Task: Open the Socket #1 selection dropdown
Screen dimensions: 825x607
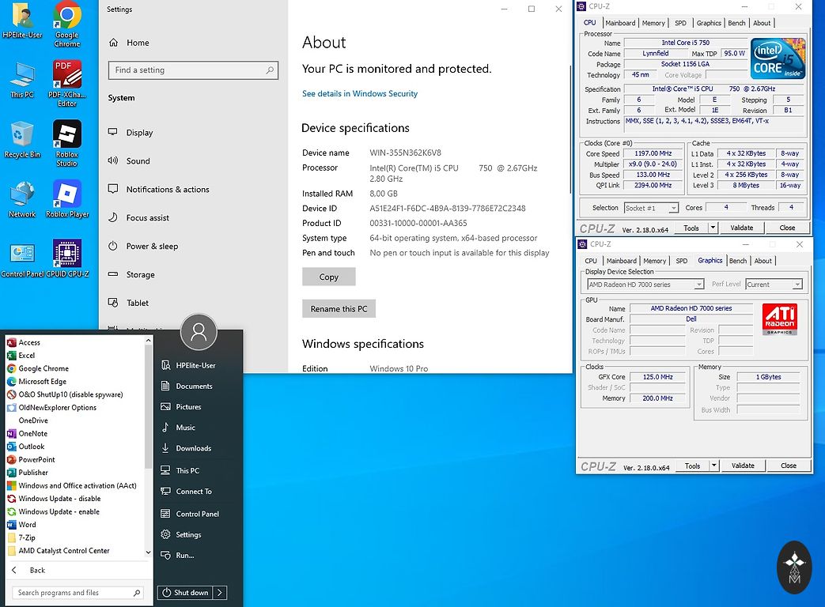Action: coord(651,208)
